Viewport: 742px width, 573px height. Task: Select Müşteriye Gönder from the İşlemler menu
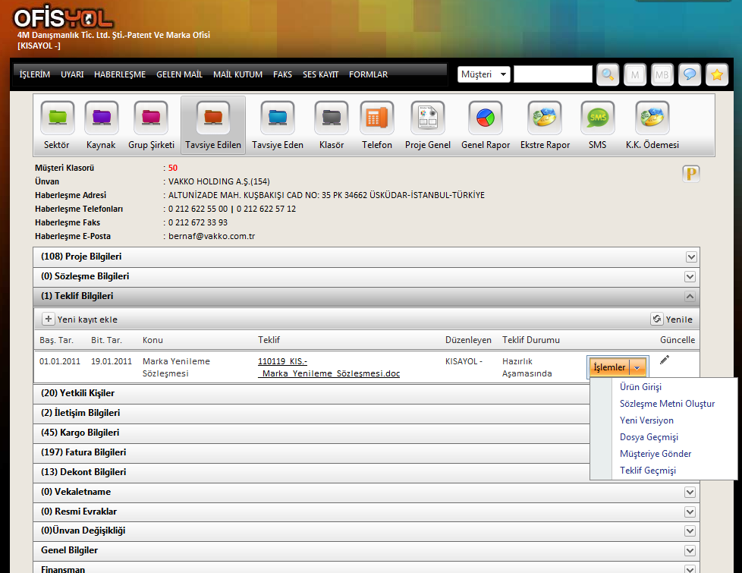[656, 454]
